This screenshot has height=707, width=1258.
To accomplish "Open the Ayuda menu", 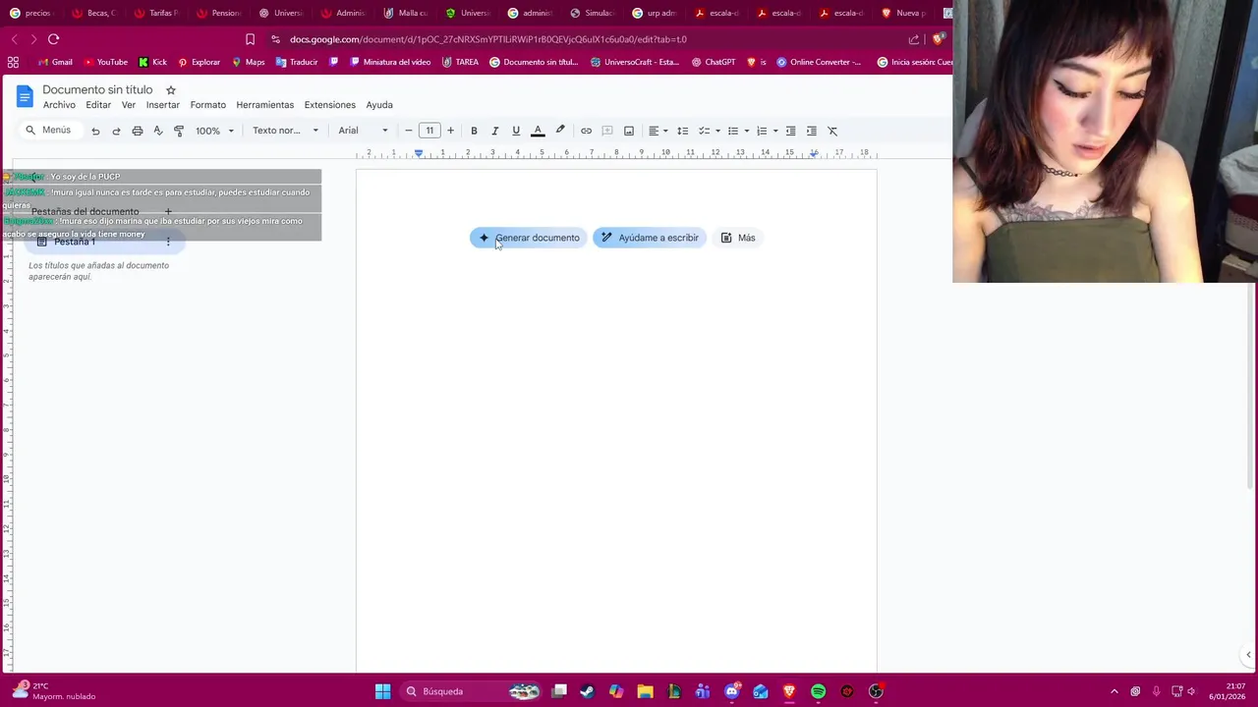I will coord(379,105).
